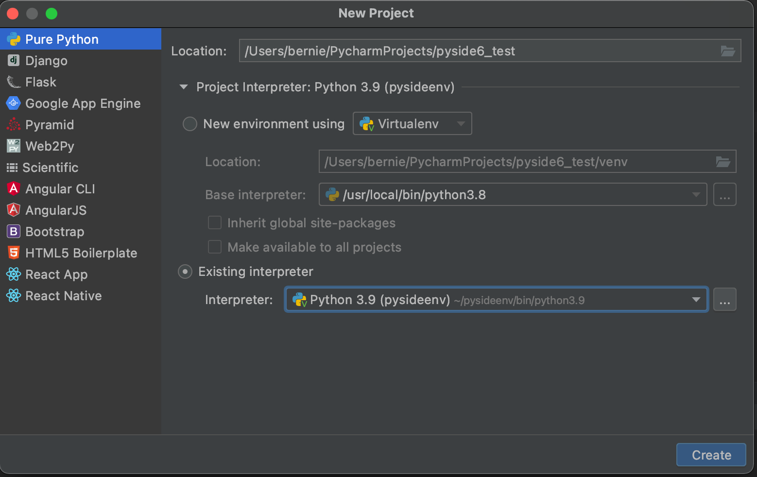Check Make available to all projects
Viewport: 757px width, 477px height.
pyautogui.click(x=215, y=247)
